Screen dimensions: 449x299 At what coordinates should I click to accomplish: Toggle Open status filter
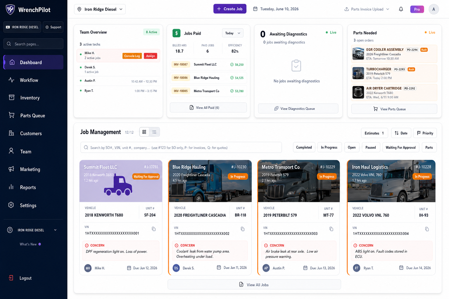point(352,147)
